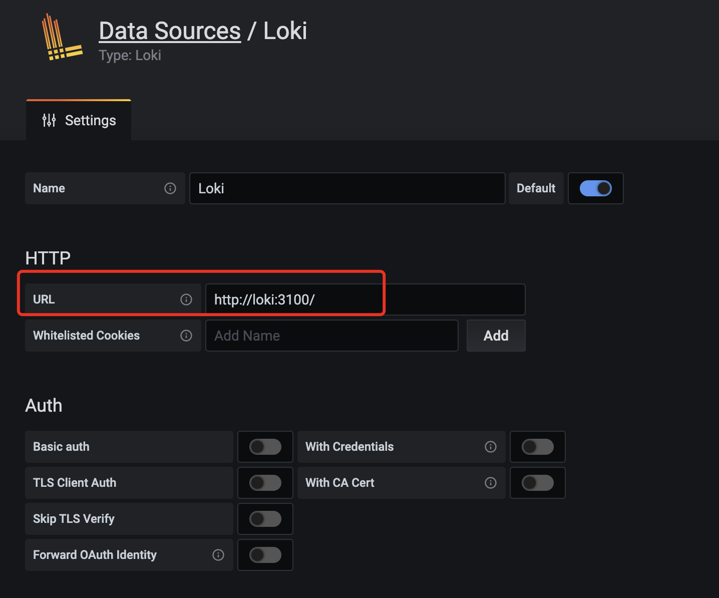Enable Basic auth
Image resolution: width=719 pixels, height=598 pixels.
tap(265, 447)
